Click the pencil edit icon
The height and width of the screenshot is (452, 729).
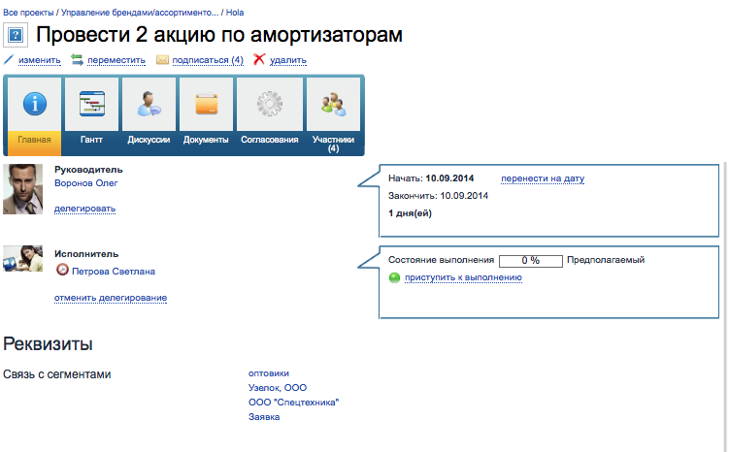click(x=9, y=59)
